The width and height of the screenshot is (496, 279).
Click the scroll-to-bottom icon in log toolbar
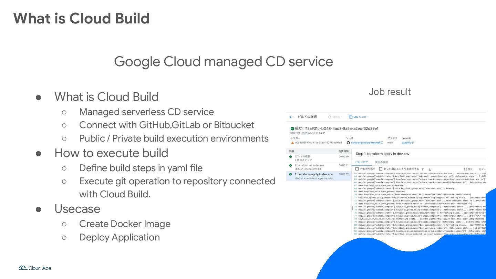pos(430,169)
